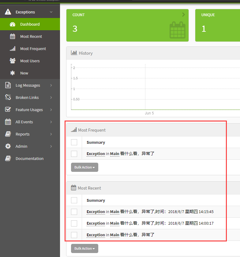
Task: Click the Admin gear icon
Action: (x=8, y=146)
